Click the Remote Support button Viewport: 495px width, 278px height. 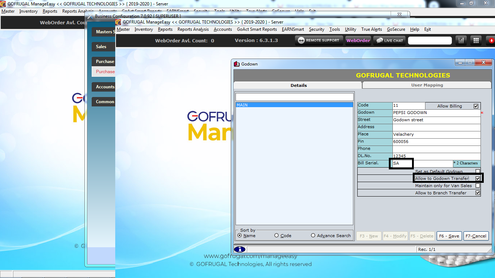pos(319,41)
